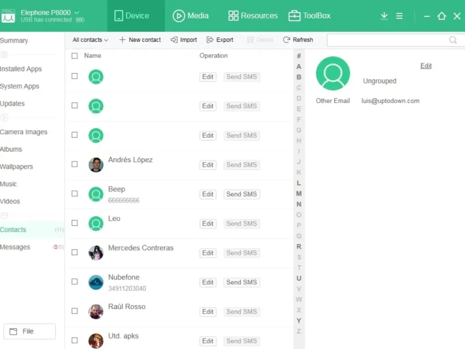Click Andrés López avatar photo

point(96,165)
